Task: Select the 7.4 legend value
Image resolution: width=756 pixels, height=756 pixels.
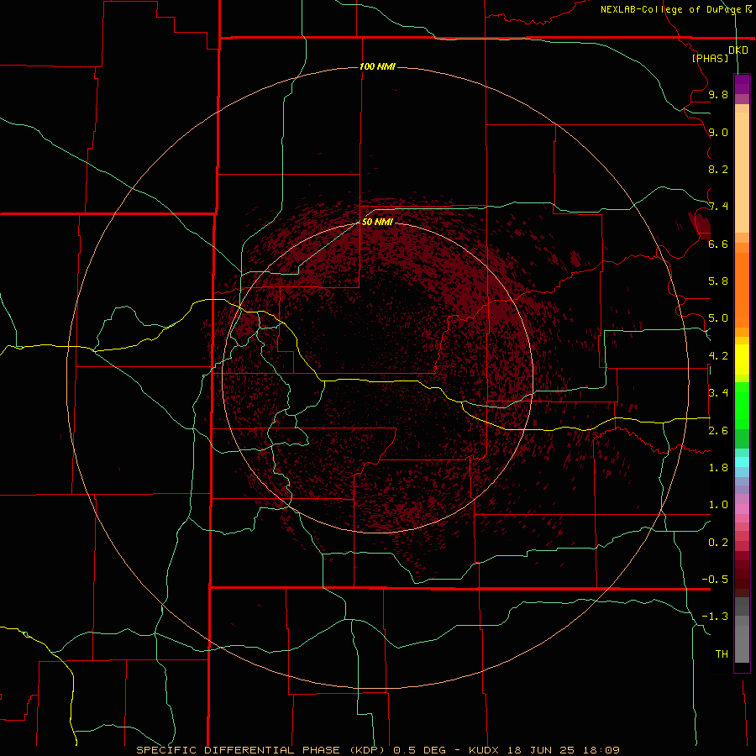Action: pyautogui.click(x=718, y=207)
